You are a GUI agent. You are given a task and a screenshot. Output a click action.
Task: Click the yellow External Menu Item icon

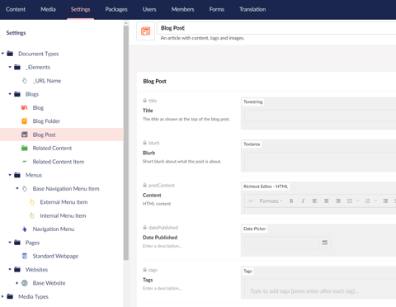(x=32, y=202)
